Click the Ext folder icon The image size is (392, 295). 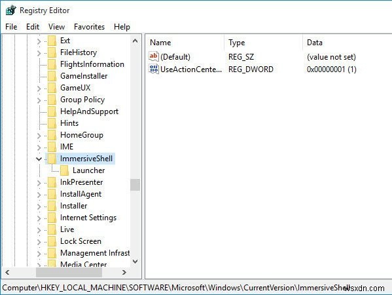pos(52,41)
